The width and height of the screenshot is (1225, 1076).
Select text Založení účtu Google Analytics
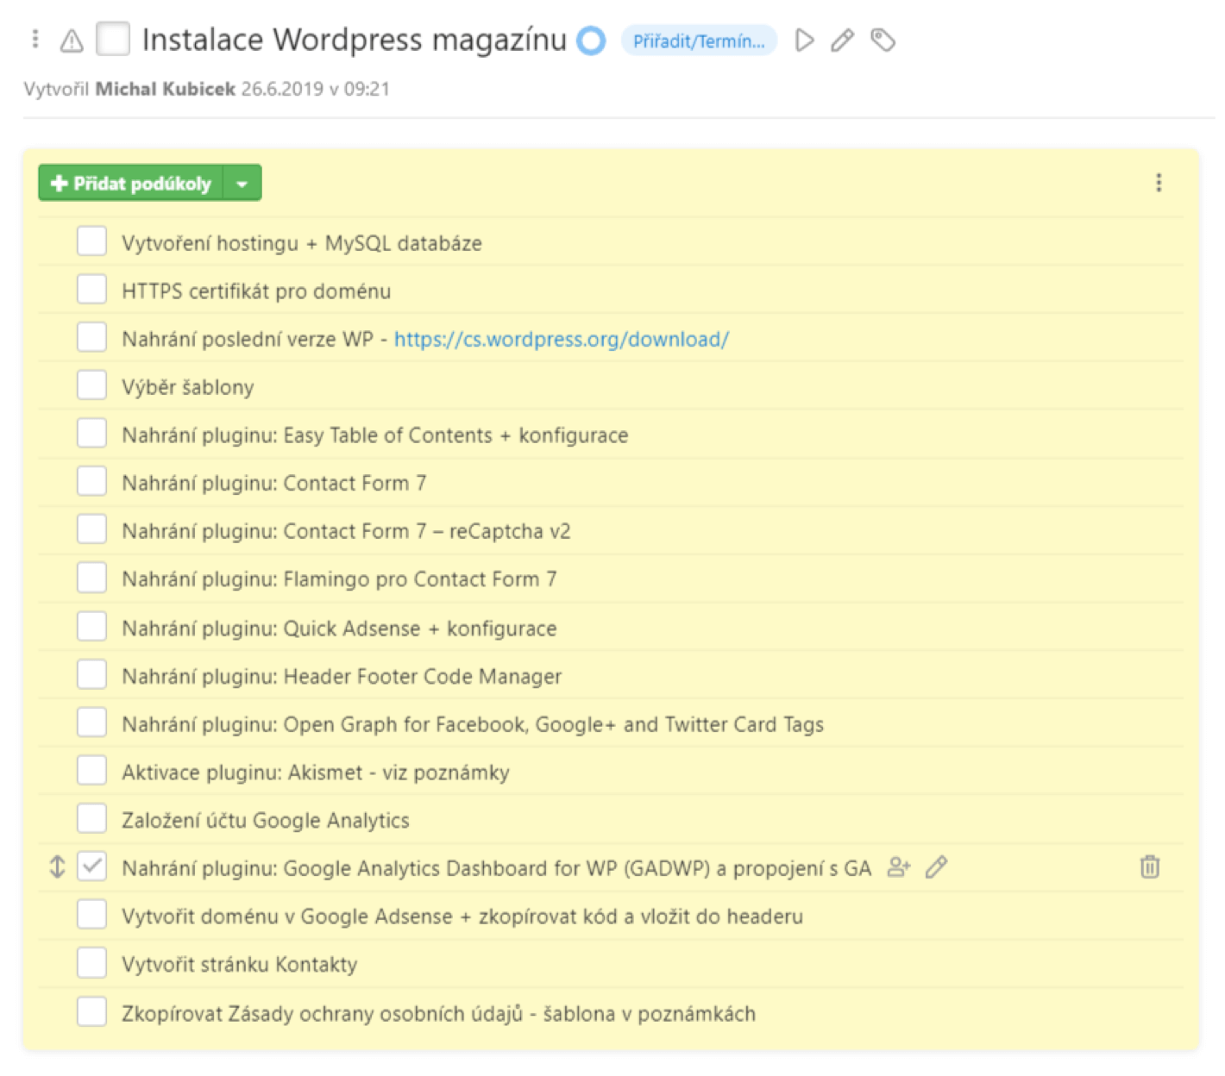(266, 821)
